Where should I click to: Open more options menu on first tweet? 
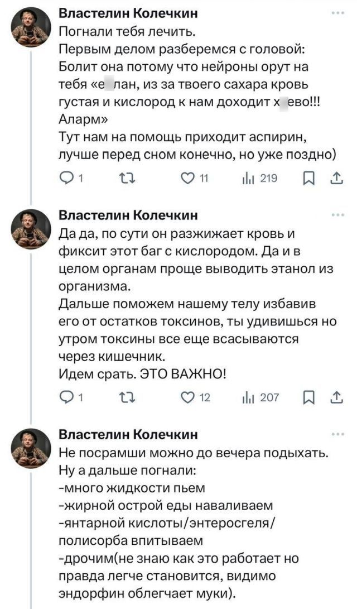(x=337, y=13)
